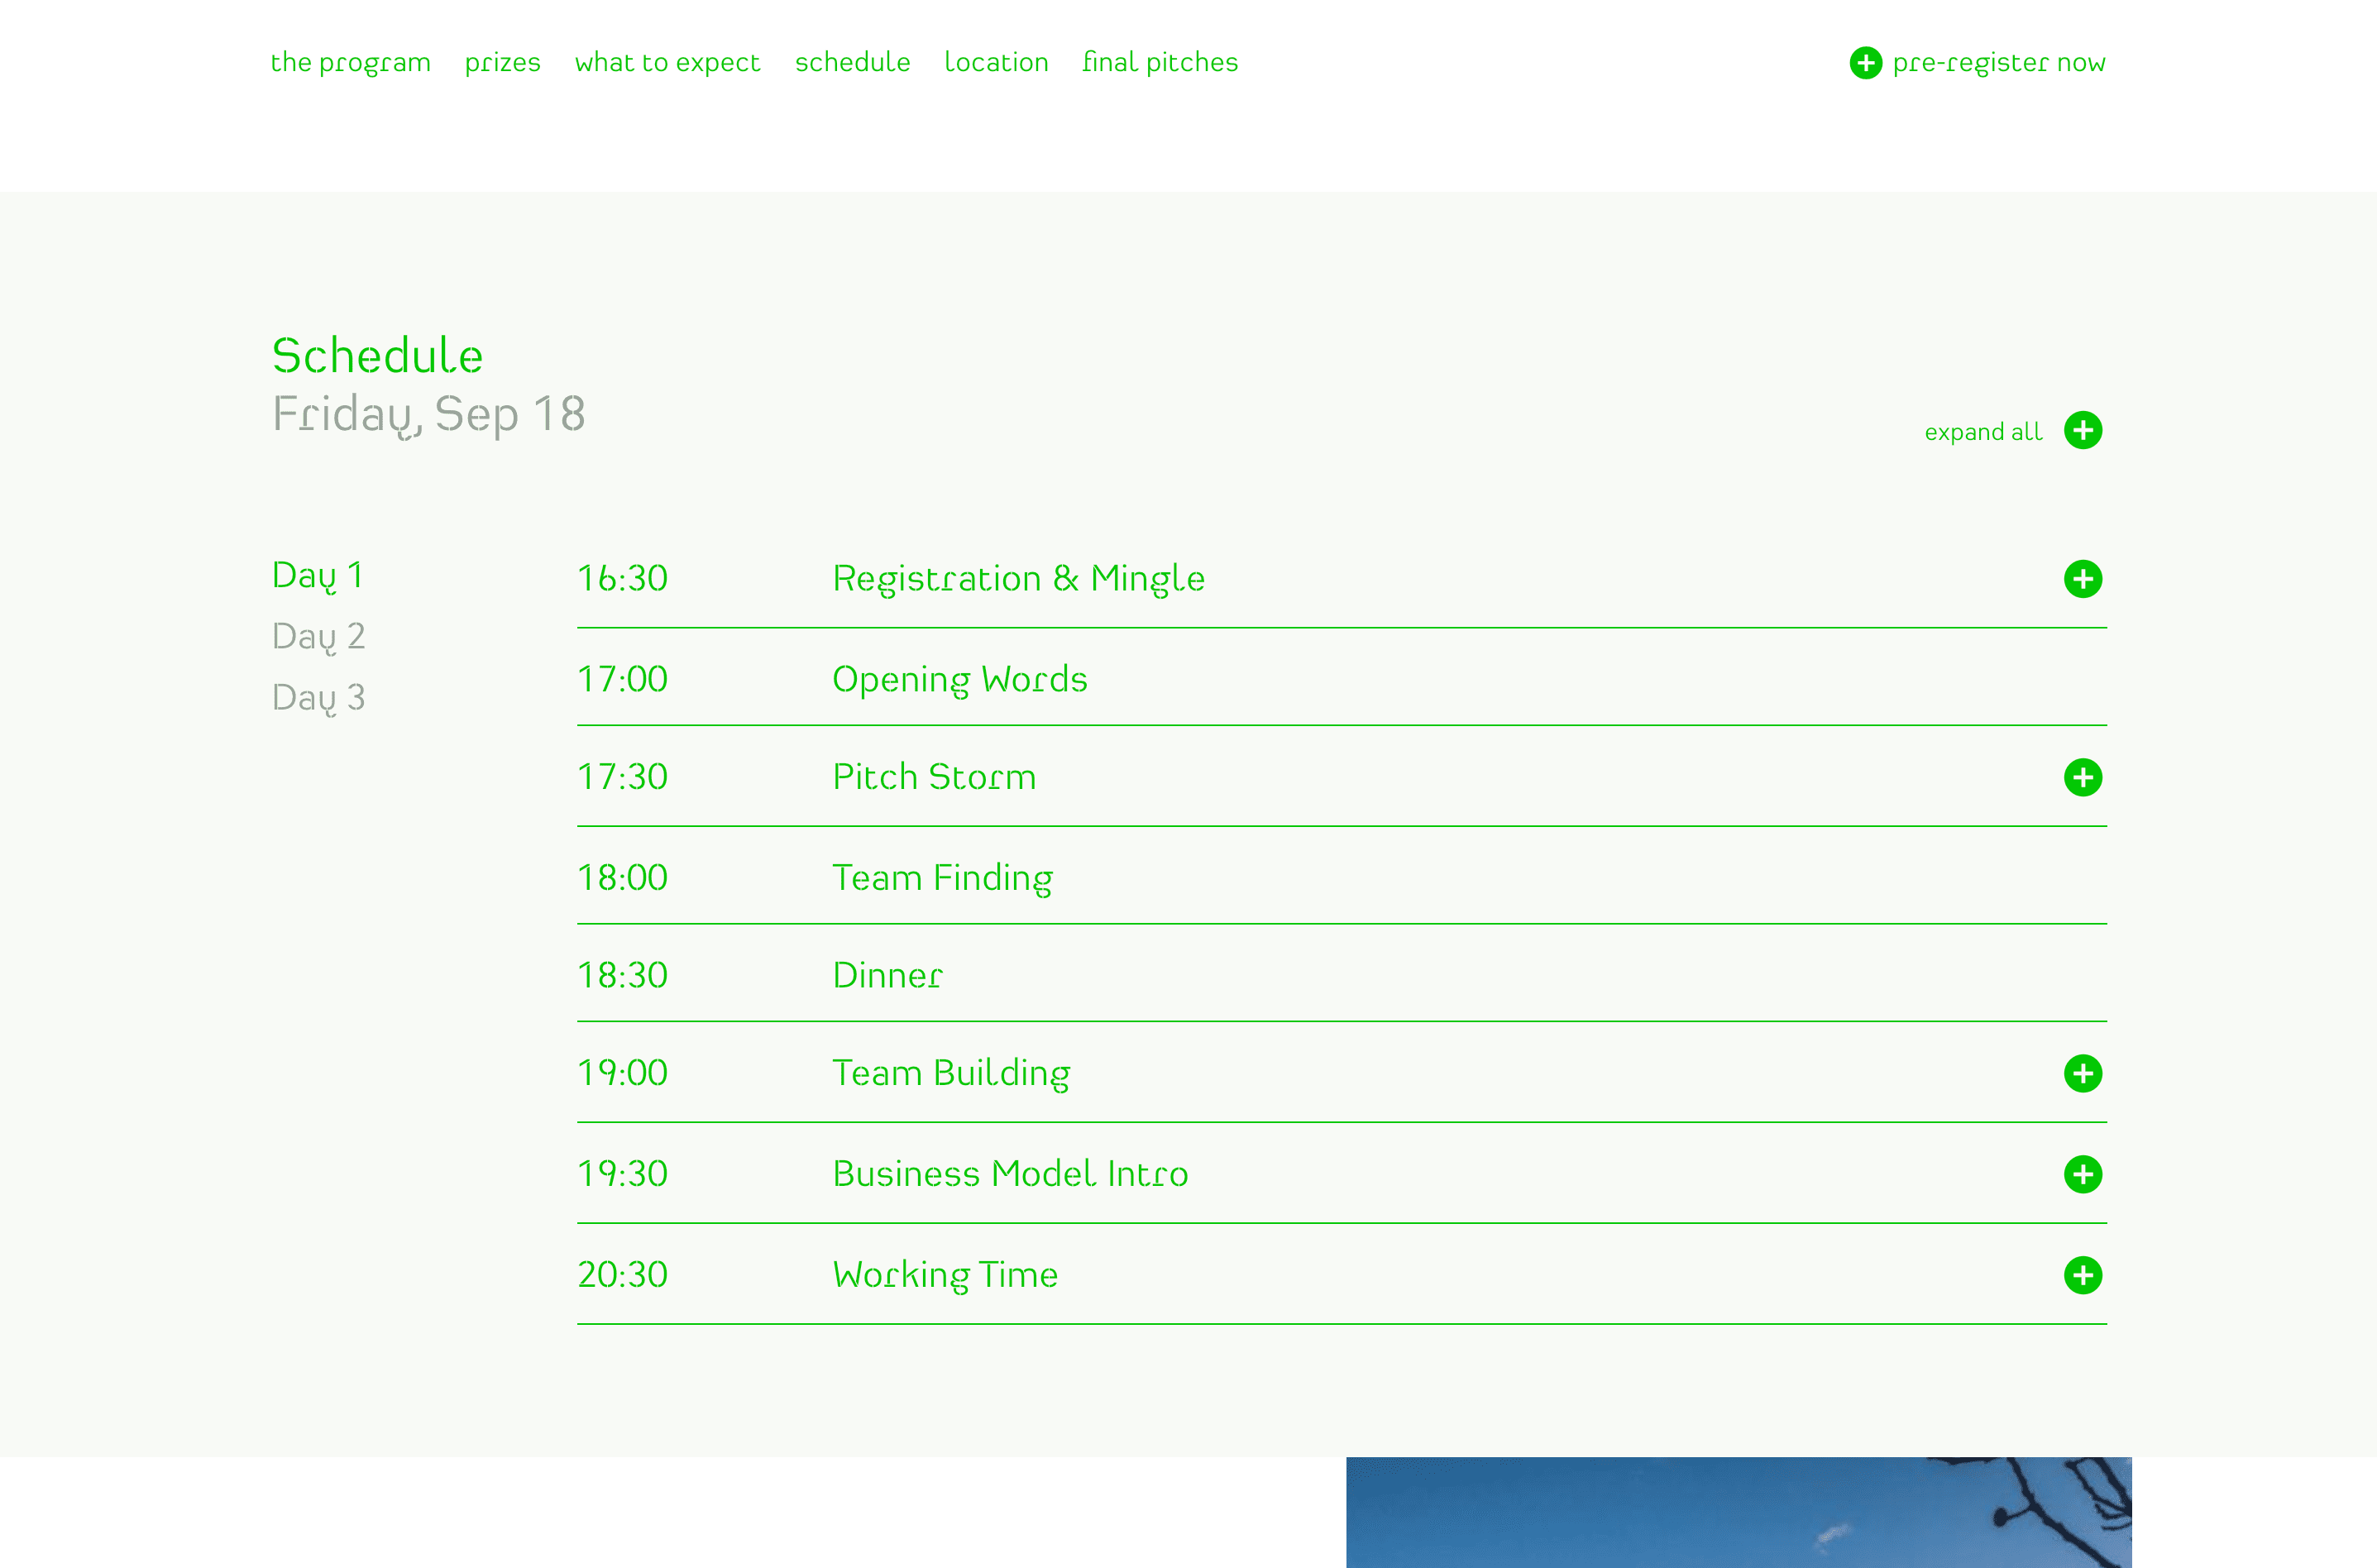The height and width of the screenshot is (1568, 2377).
Task: Expand the Registration & Mingle row plus icon
Action: point(2082,579)
